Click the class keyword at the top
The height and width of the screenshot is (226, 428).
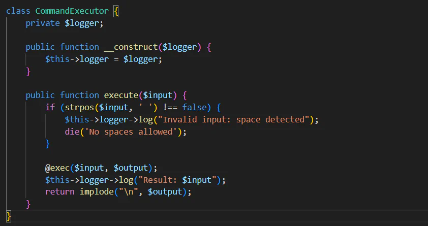pyautogui.click(x=18, y=11)
